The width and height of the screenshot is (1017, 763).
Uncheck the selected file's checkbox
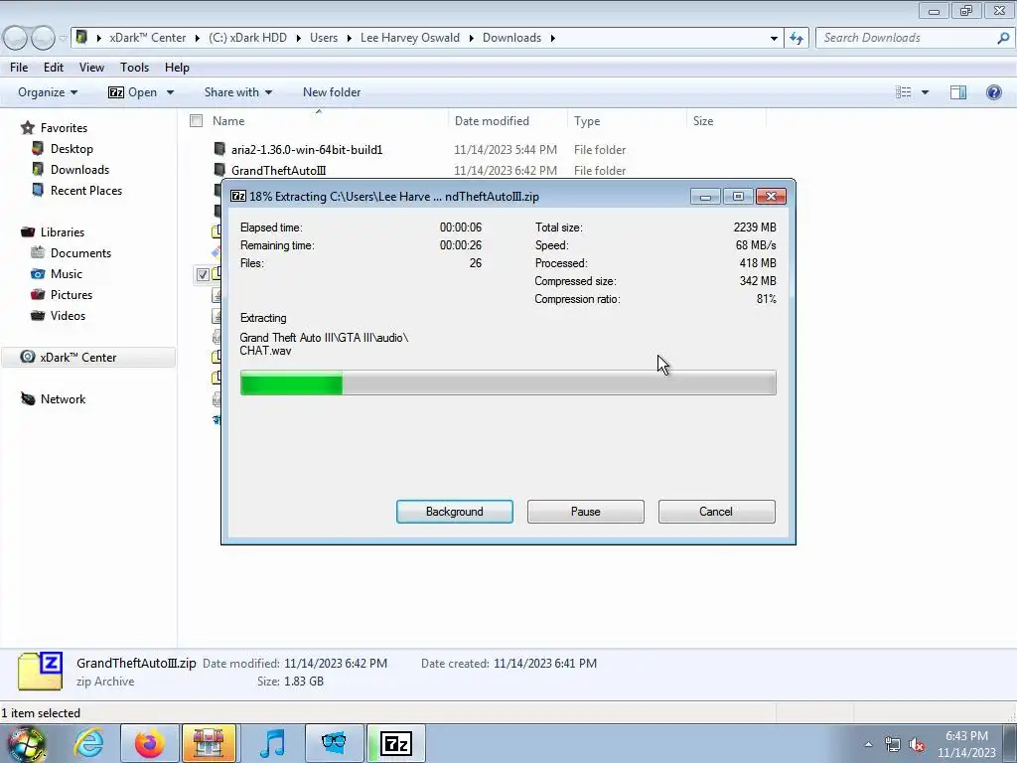(203, 274)
